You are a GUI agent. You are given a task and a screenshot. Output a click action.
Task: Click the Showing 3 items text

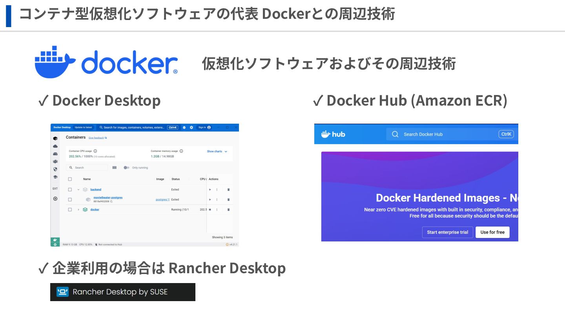tap(222, 238)
